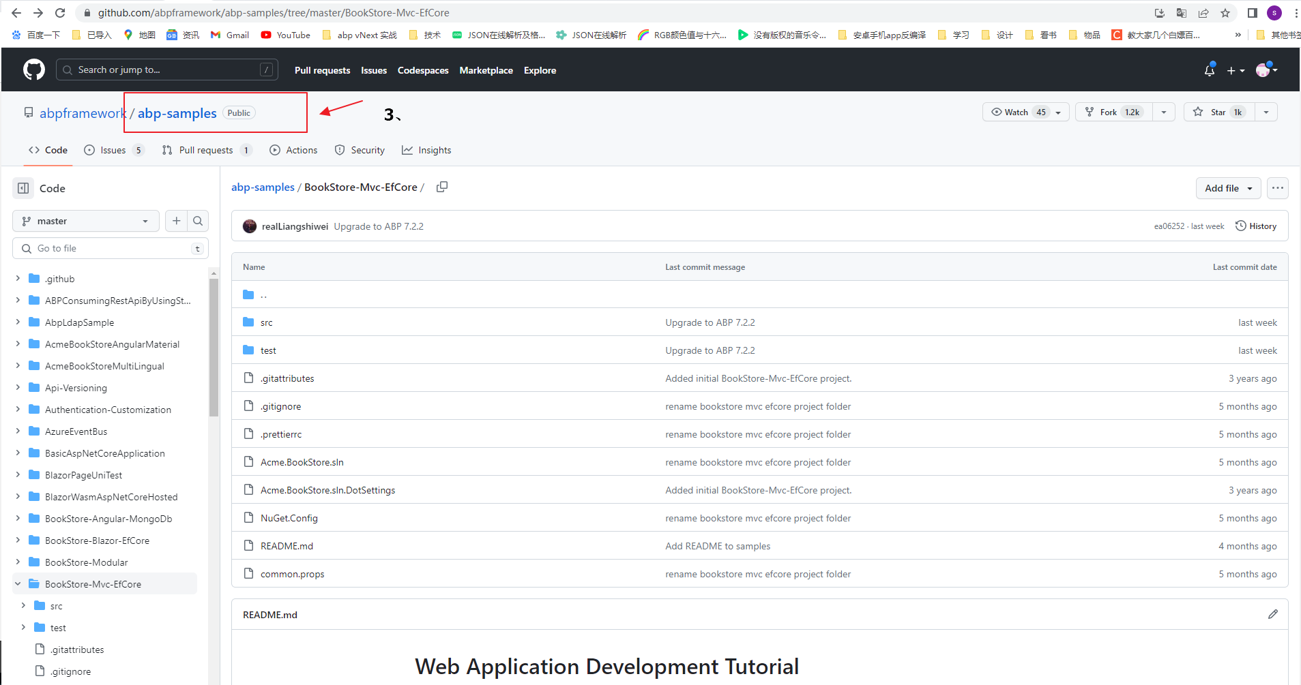The height and width of the screenshot is (685, 1301).
Task: Expand the src subfolder in sidebar tree
Action: (x=23, y=605)
